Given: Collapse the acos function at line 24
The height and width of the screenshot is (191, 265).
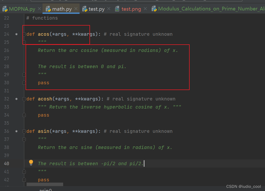Looking at the screenshot, I should 24,34.
